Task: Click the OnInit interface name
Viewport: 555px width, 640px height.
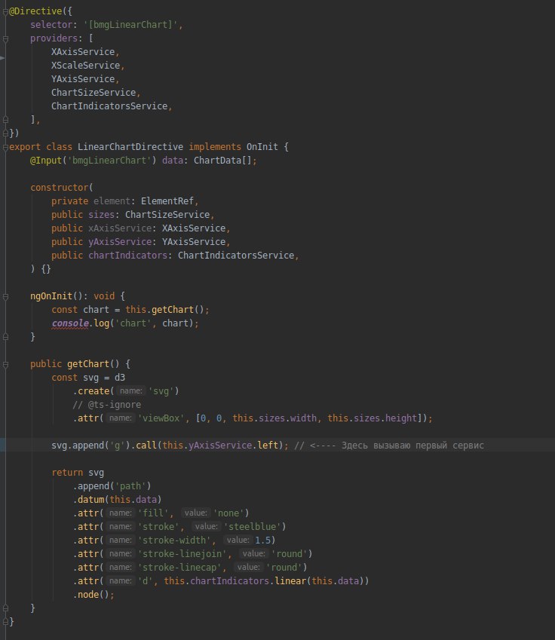Action: pyautogui.click(x=262, y=147)
